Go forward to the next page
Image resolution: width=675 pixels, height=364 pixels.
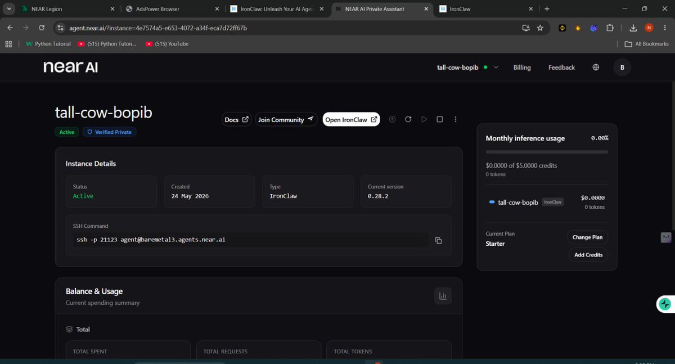click(26, 28)
